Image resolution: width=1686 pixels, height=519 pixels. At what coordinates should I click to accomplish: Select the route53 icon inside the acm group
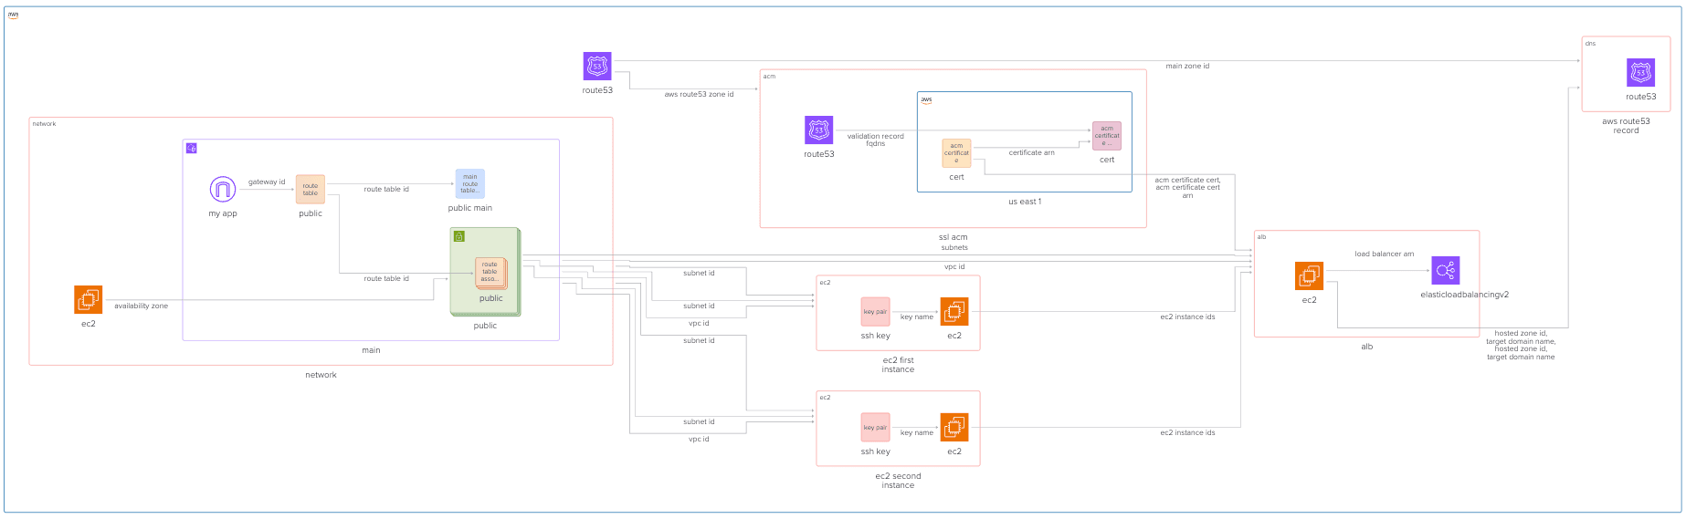(x=818, y=130)
